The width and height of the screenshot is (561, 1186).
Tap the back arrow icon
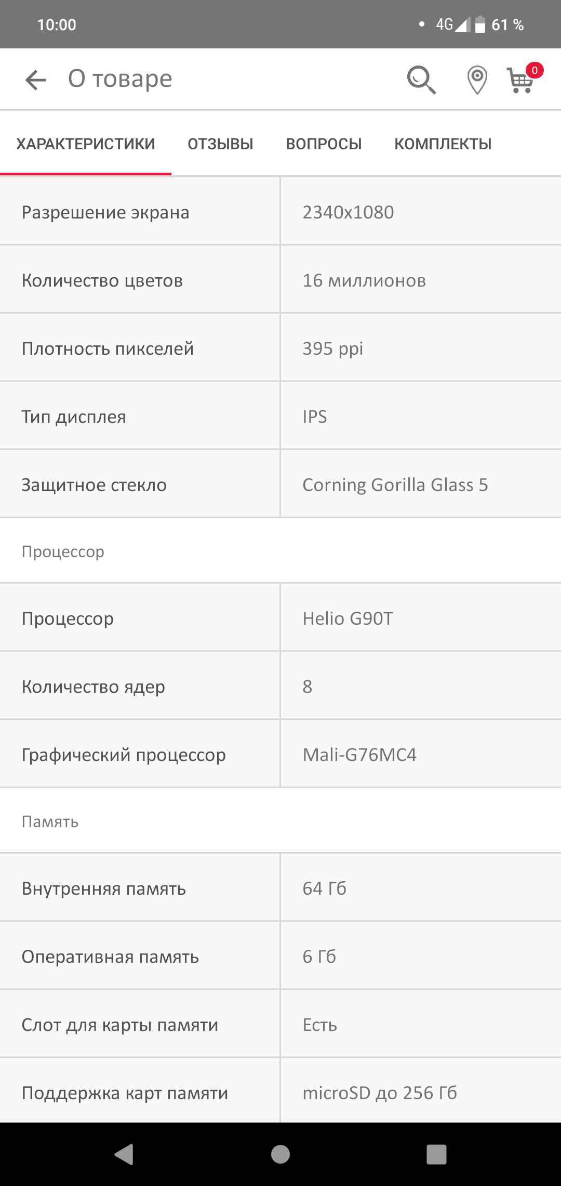point(35,80)
